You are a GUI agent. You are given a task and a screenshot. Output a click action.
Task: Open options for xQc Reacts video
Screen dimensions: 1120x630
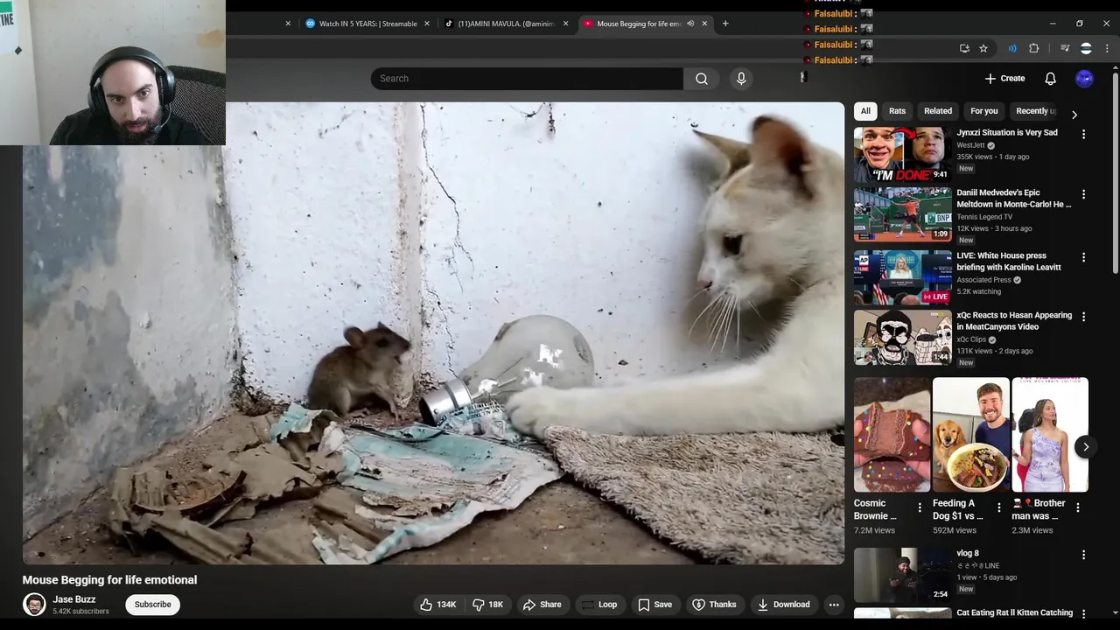(1083, 317)
